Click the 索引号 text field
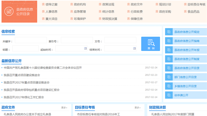 coord(77,40)
